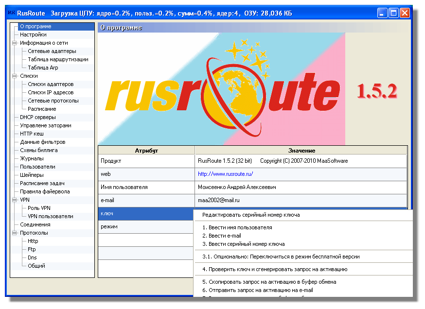Open Сетевые адаптеры item
Viewport: 425px width, 309px height.
(52, 51)
